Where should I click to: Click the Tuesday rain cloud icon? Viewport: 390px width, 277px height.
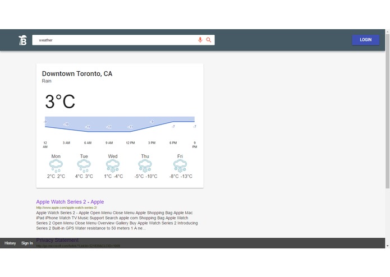coord(84,166)
